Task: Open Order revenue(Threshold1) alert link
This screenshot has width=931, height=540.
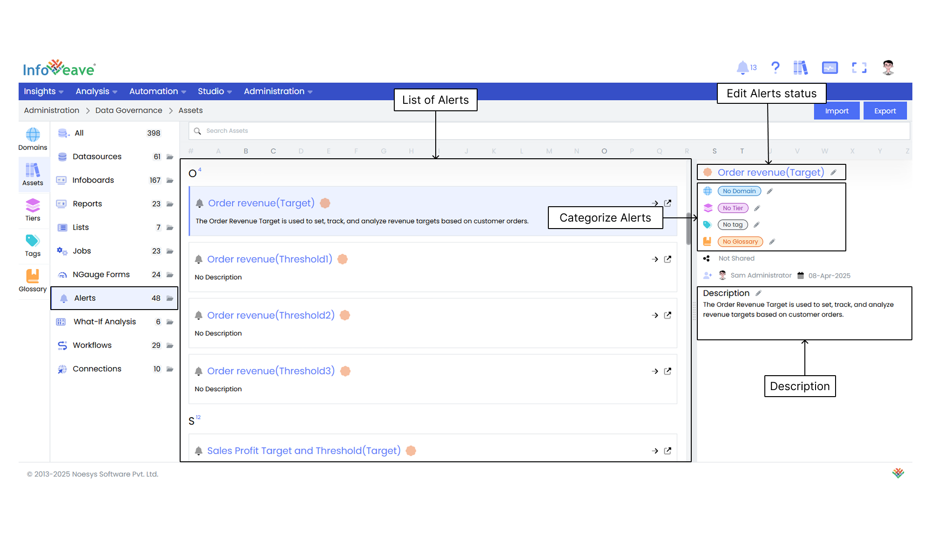Action: click(x=270, y=259)
